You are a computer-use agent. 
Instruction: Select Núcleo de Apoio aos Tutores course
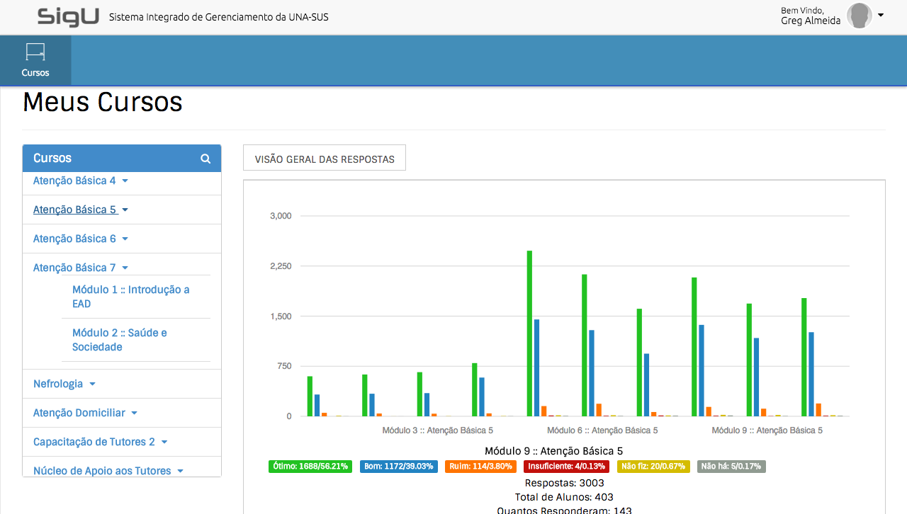(x=102, y=471)
